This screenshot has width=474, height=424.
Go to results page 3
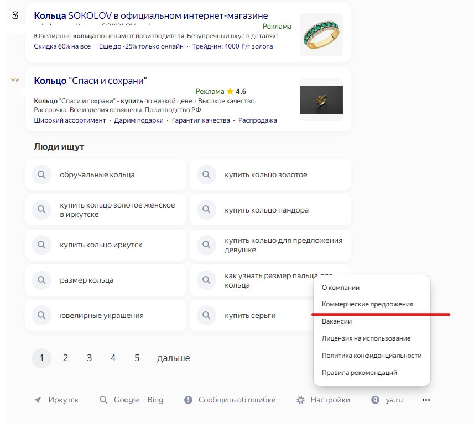pyautogui.click(x=89, y=358)
